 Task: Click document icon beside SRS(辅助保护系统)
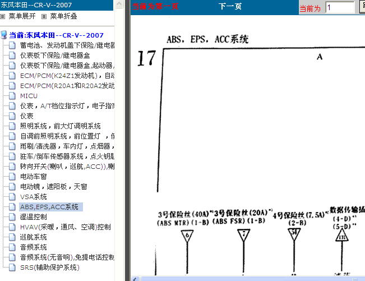tap(12, 268)
